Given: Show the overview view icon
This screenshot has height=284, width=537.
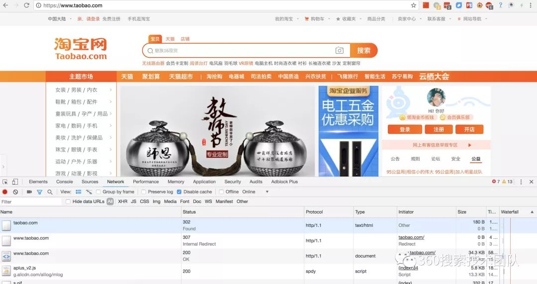Looking at the screenshot, I should click(x=89, y=192).
